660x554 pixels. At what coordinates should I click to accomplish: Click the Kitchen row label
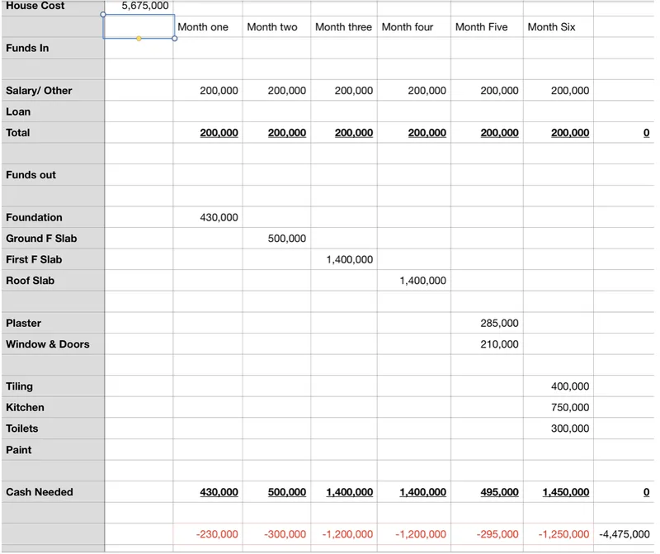[53, 407]
